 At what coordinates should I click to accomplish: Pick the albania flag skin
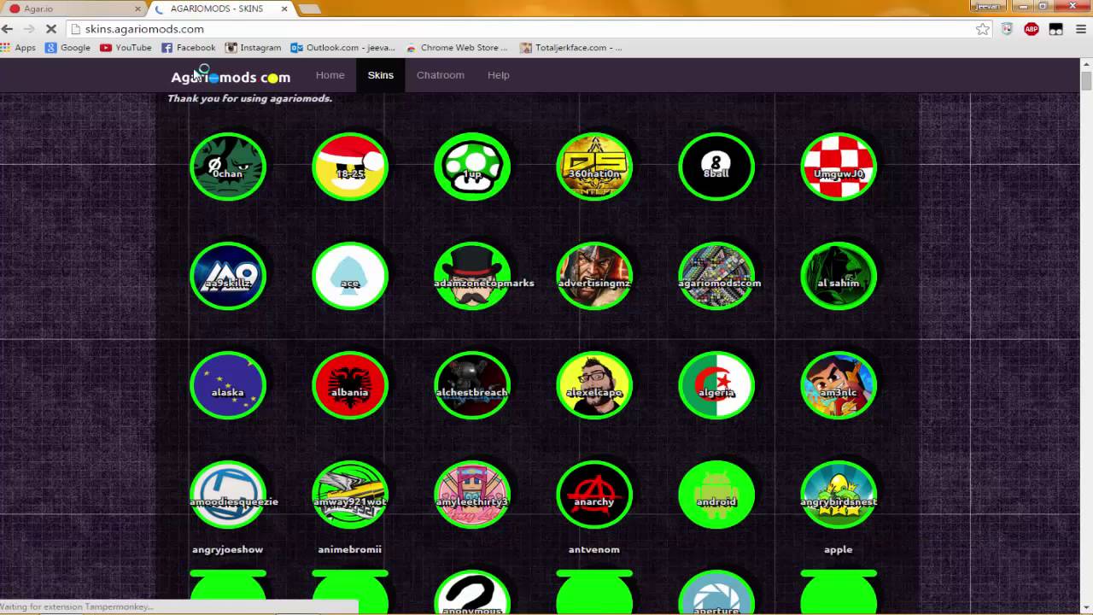click(350, 385)
